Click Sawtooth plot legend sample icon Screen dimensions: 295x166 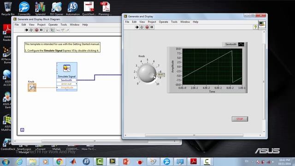(x=241, y=44)
